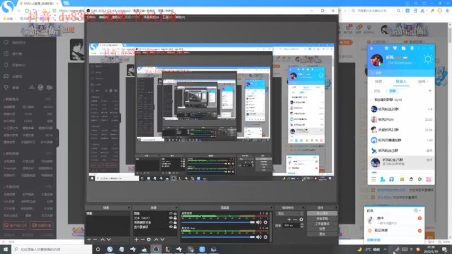Collapse 我创建的群聊 group list in QQ

[x=372, y=100]
